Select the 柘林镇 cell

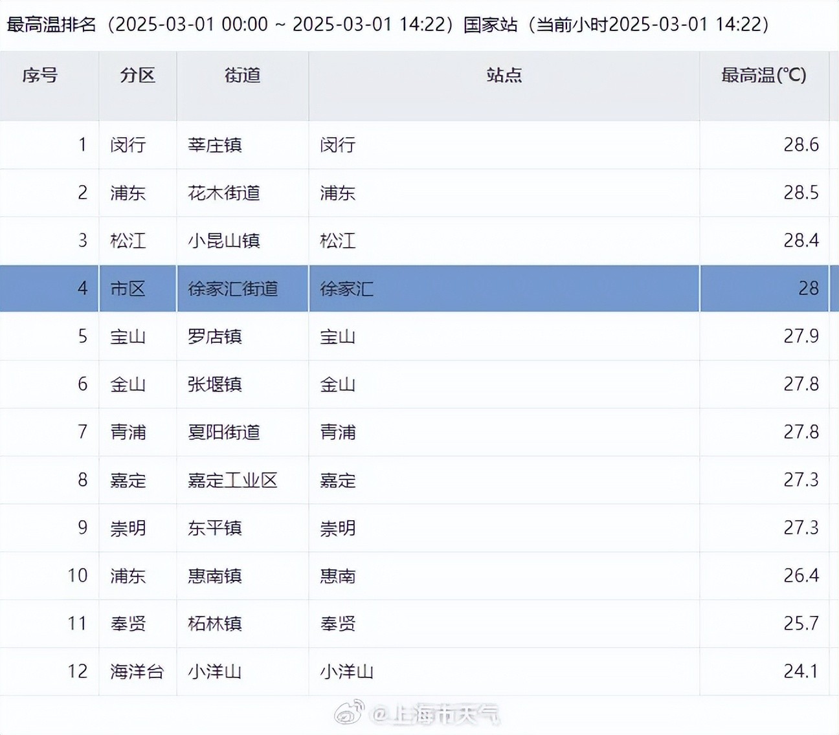215,624
